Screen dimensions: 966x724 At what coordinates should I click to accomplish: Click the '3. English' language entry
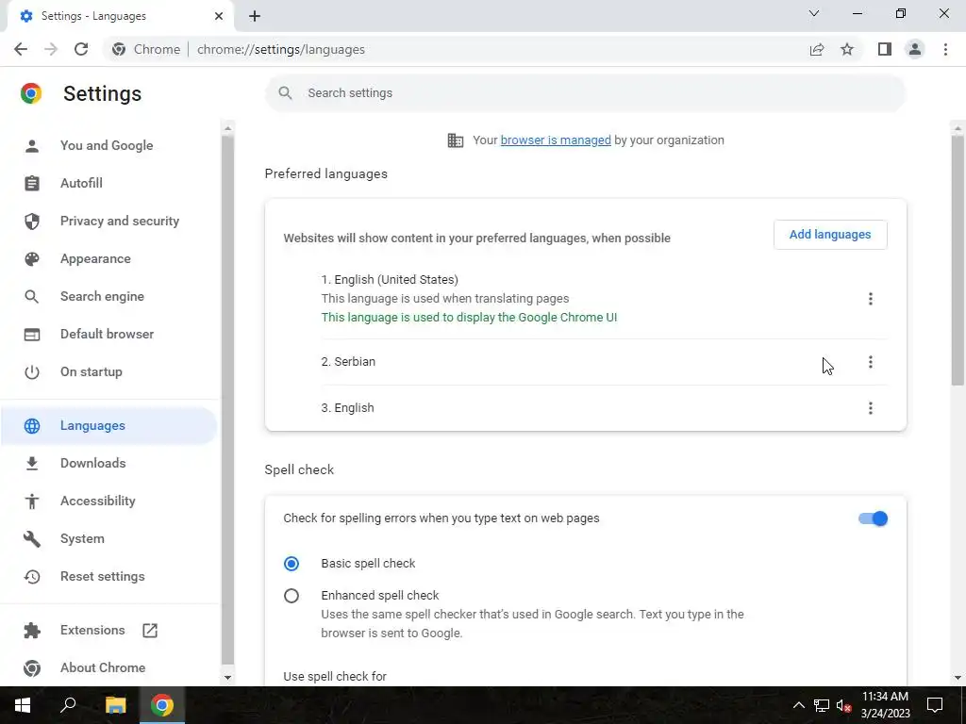(x=347, y=408)
